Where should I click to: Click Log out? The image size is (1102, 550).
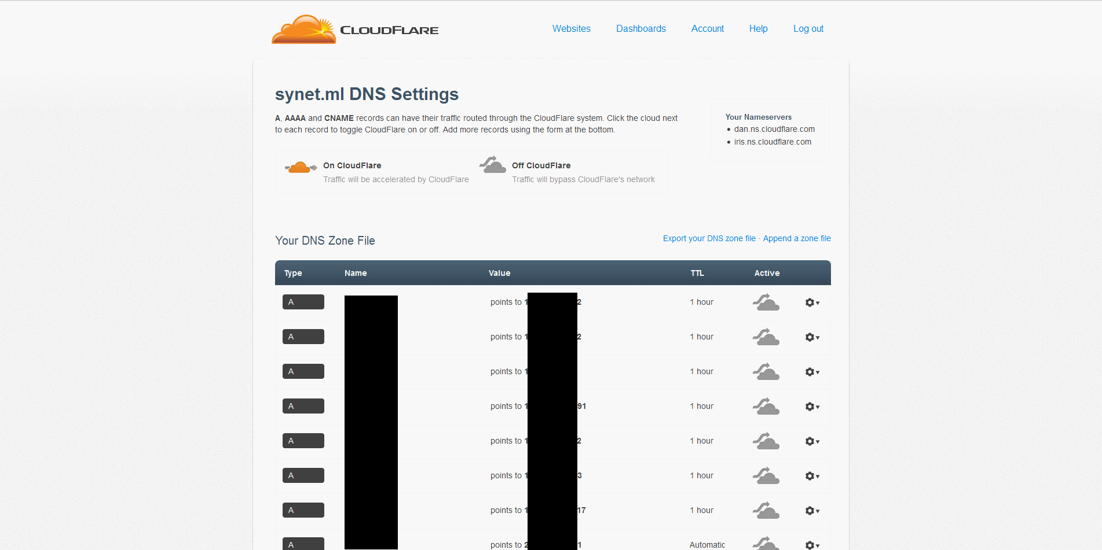[x=808, y=29]
